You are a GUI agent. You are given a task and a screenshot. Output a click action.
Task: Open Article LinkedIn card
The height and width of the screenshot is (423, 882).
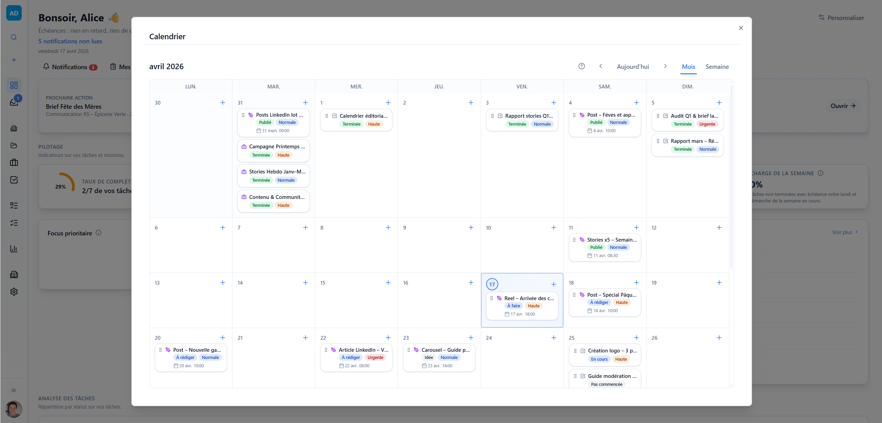coord(356,358)
